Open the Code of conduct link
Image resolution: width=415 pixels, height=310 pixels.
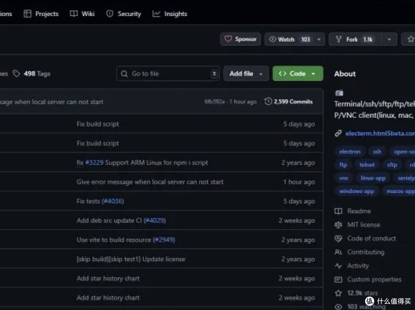pyautogui.click(x=371, y=238)
